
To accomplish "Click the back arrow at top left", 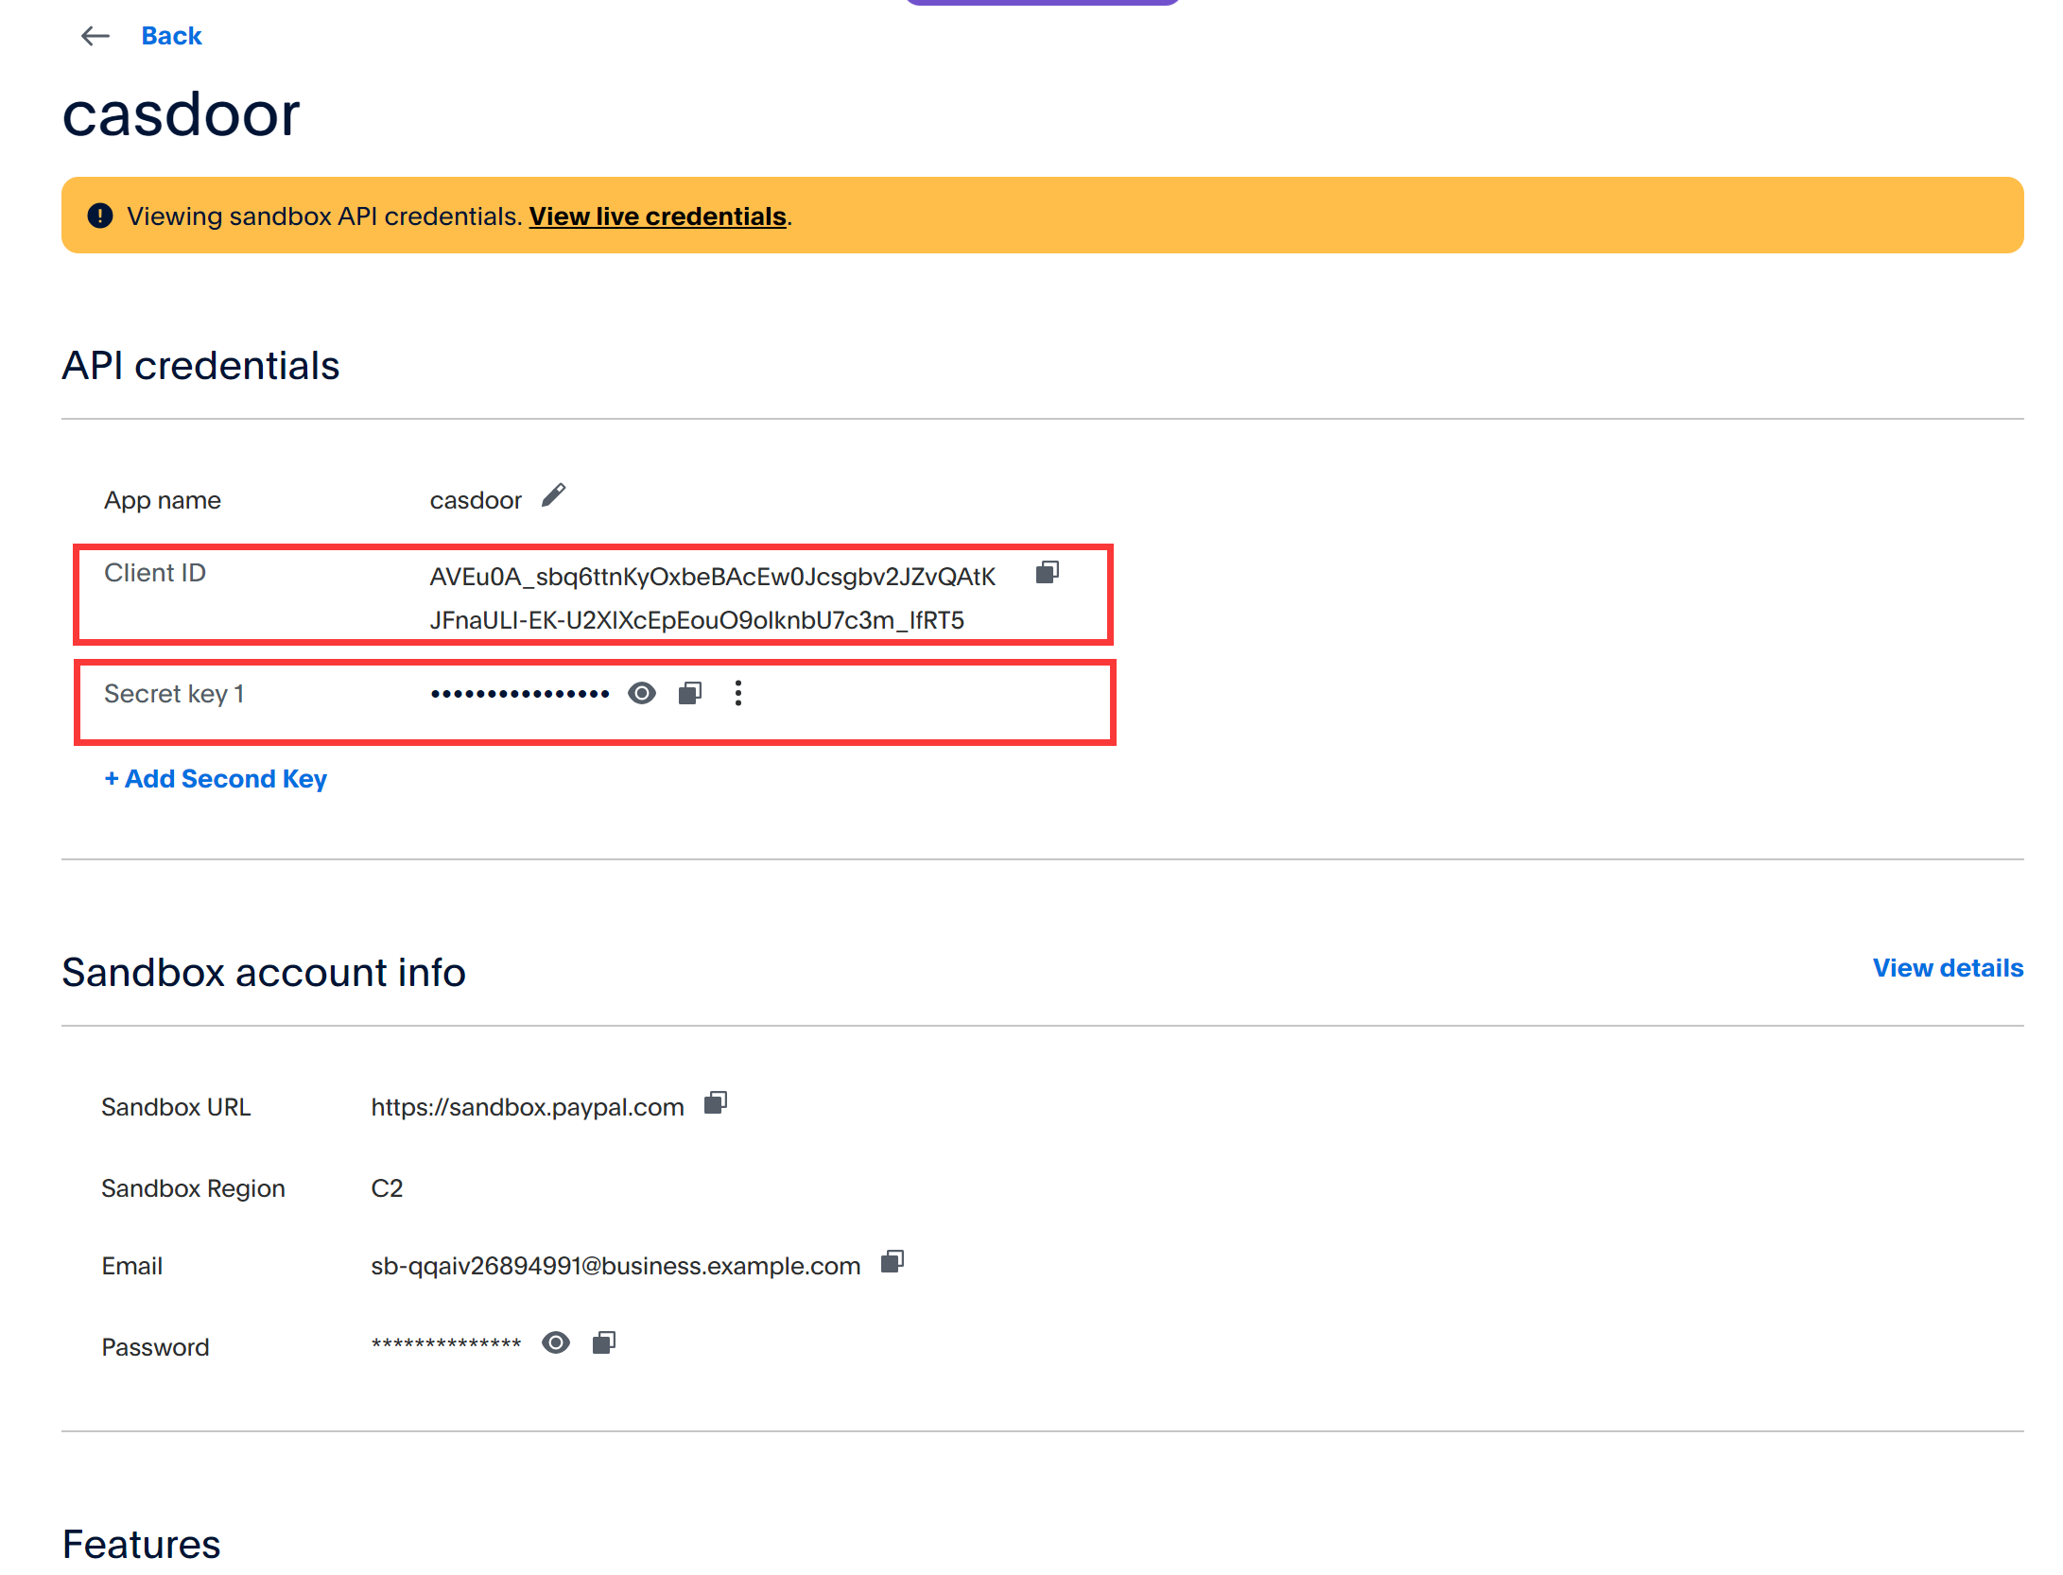I will tap(95, 36).
